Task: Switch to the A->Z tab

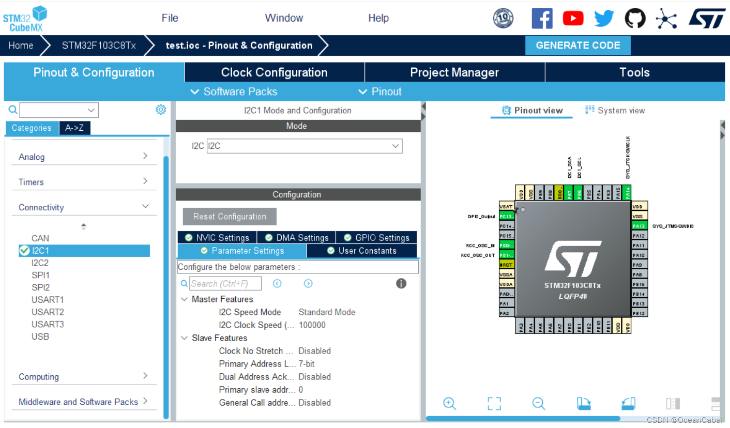Action: (x=74, y=128)
